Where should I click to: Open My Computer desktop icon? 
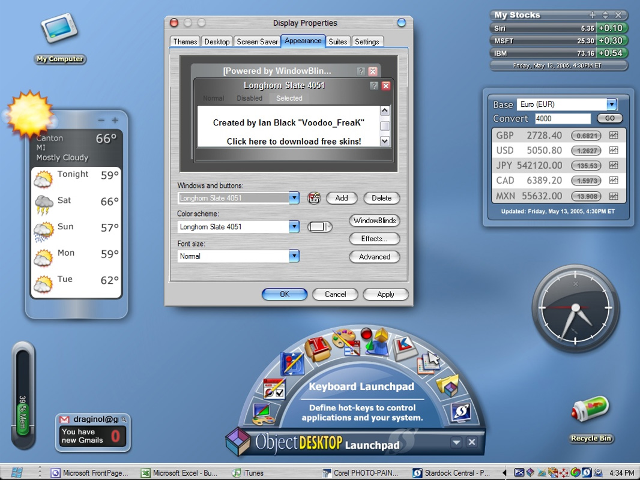click(x=59, y=30)
